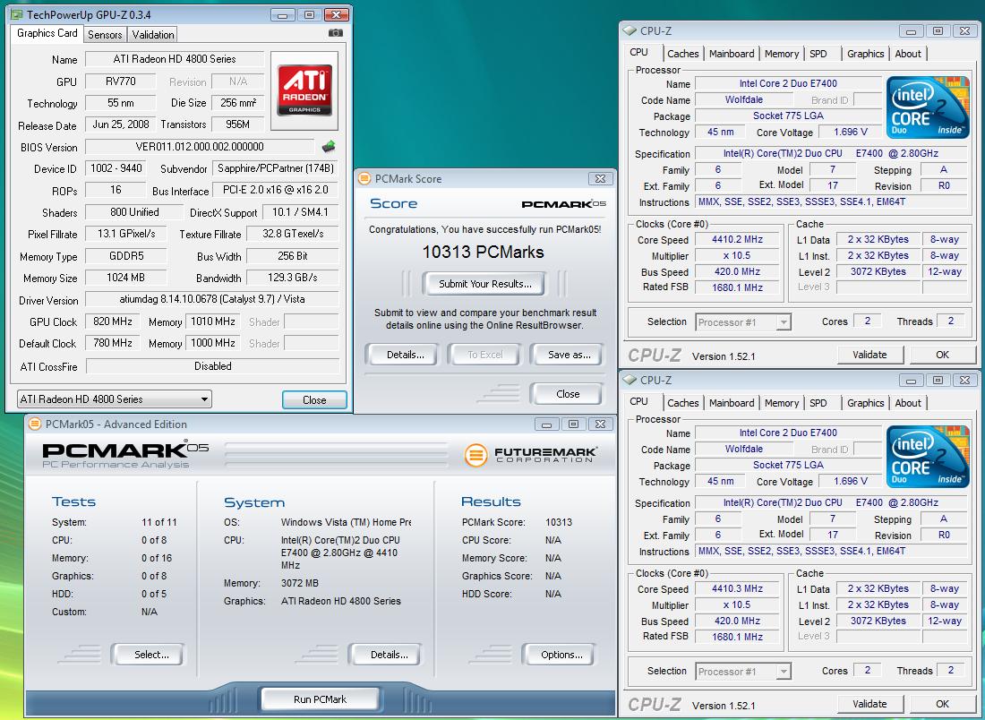
Task: Click the Close button in GPU-Z
Action: click(314, 399)
